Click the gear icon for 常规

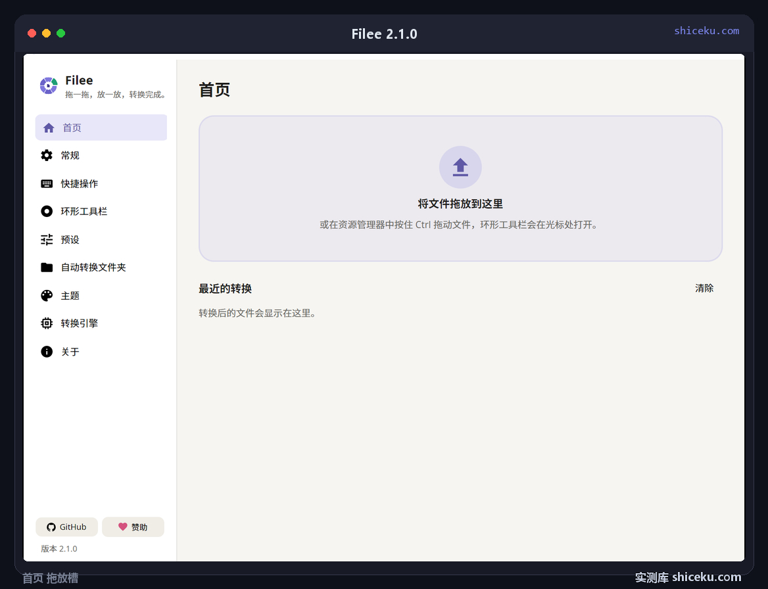(x=47, y=155)
